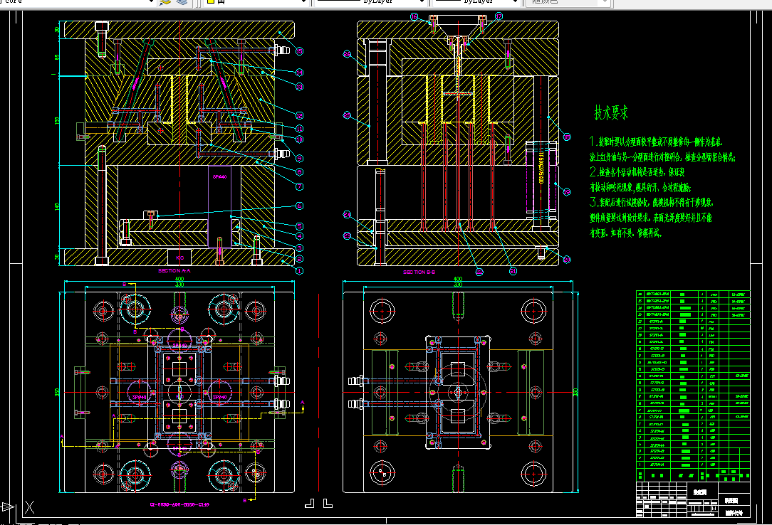The height and width of the screenshot is (525, 772).
Task: Select balloon number 17 in Section B-B
Action: [499, 16]
